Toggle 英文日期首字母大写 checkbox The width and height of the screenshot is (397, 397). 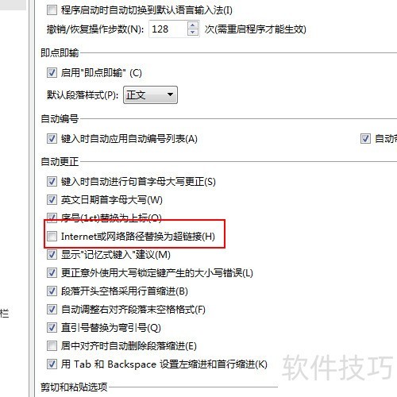[52, 200]
